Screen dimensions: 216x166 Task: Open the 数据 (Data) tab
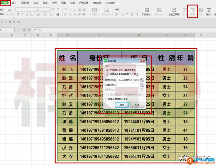[45, 3]
